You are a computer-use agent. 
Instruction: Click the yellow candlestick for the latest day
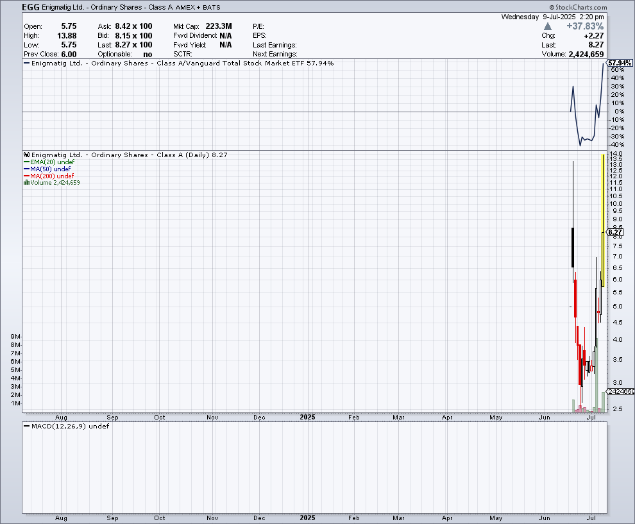(603, 221)
